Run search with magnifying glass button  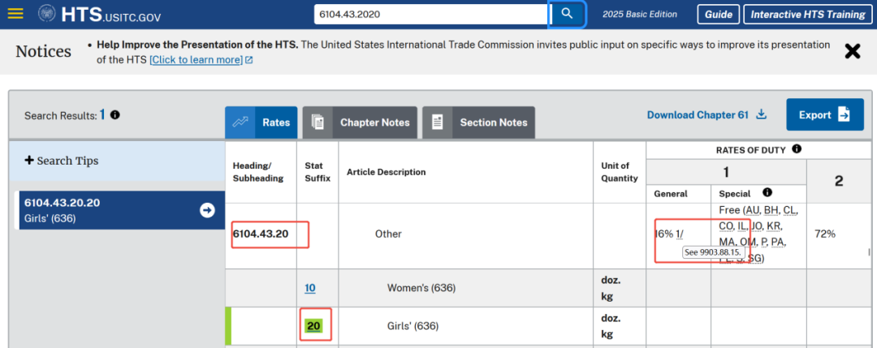click(567, 14)
